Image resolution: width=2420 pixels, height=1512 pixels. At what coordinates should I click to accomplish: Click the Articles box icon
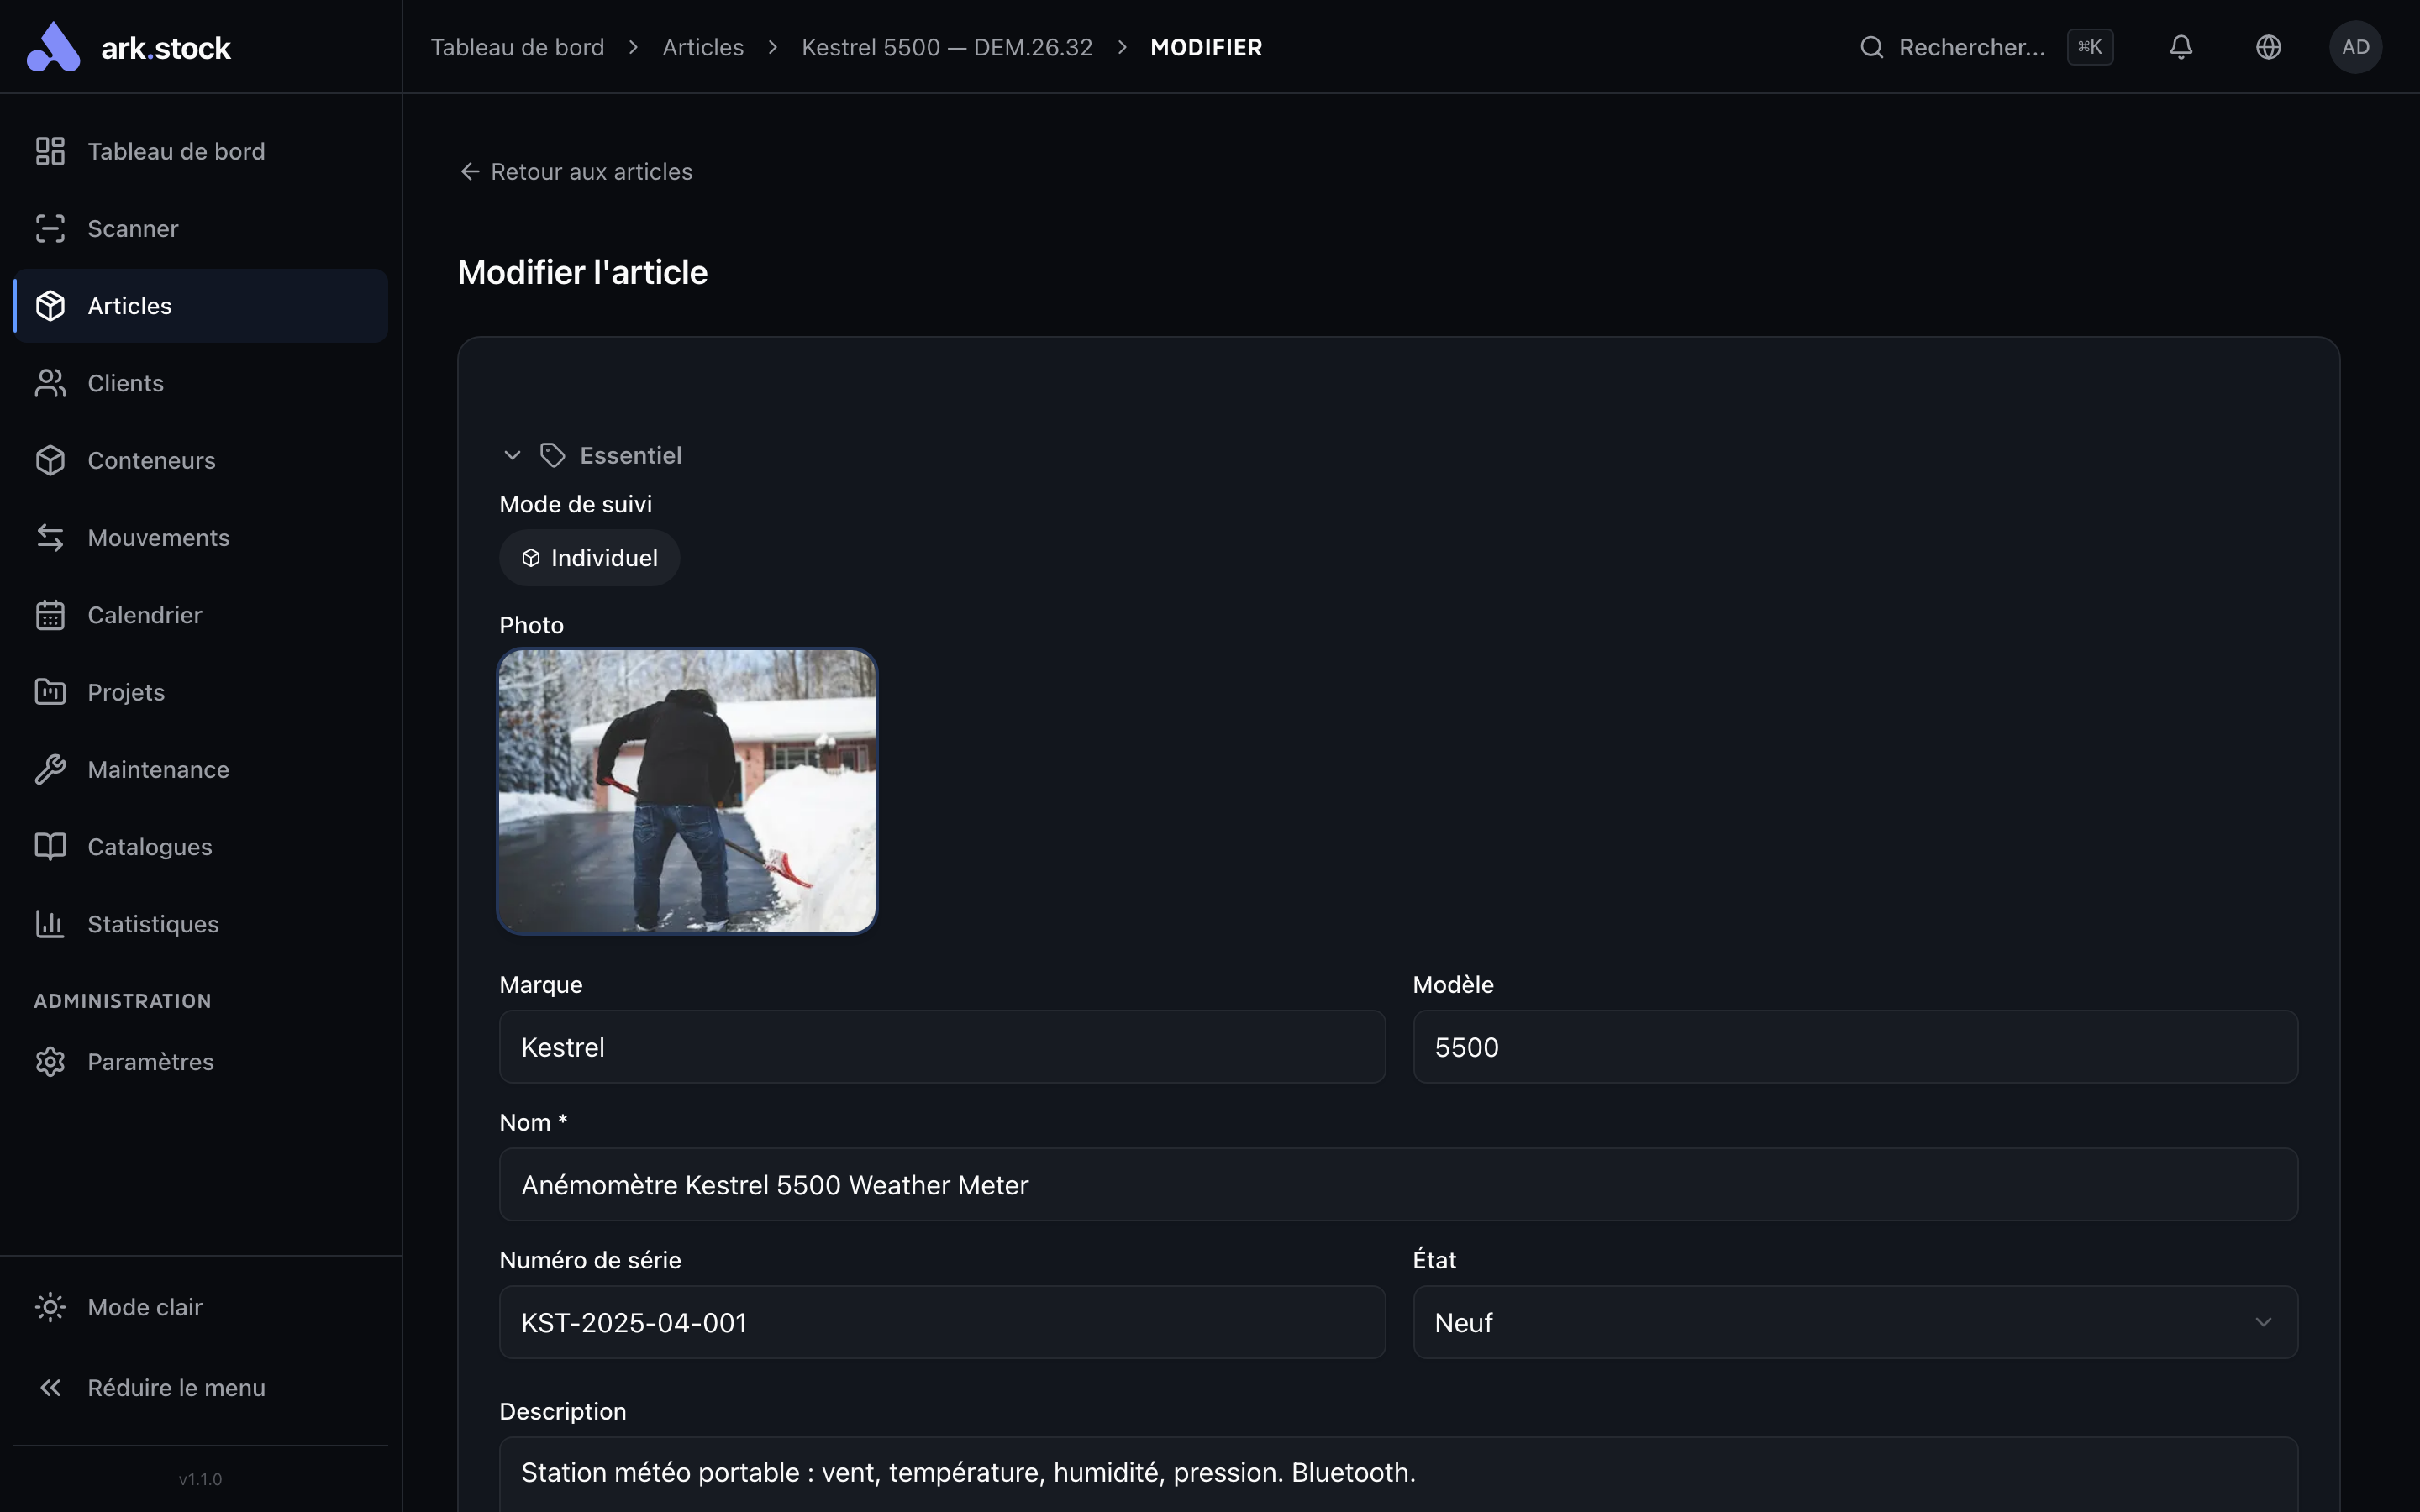coord(50,306)
